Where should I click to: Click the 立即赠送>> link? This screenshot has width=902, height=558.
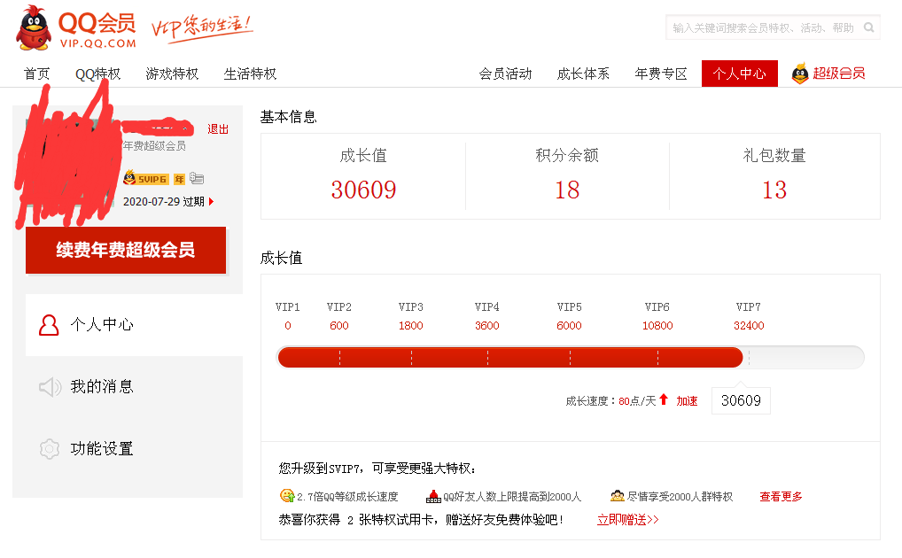[627, 519]
